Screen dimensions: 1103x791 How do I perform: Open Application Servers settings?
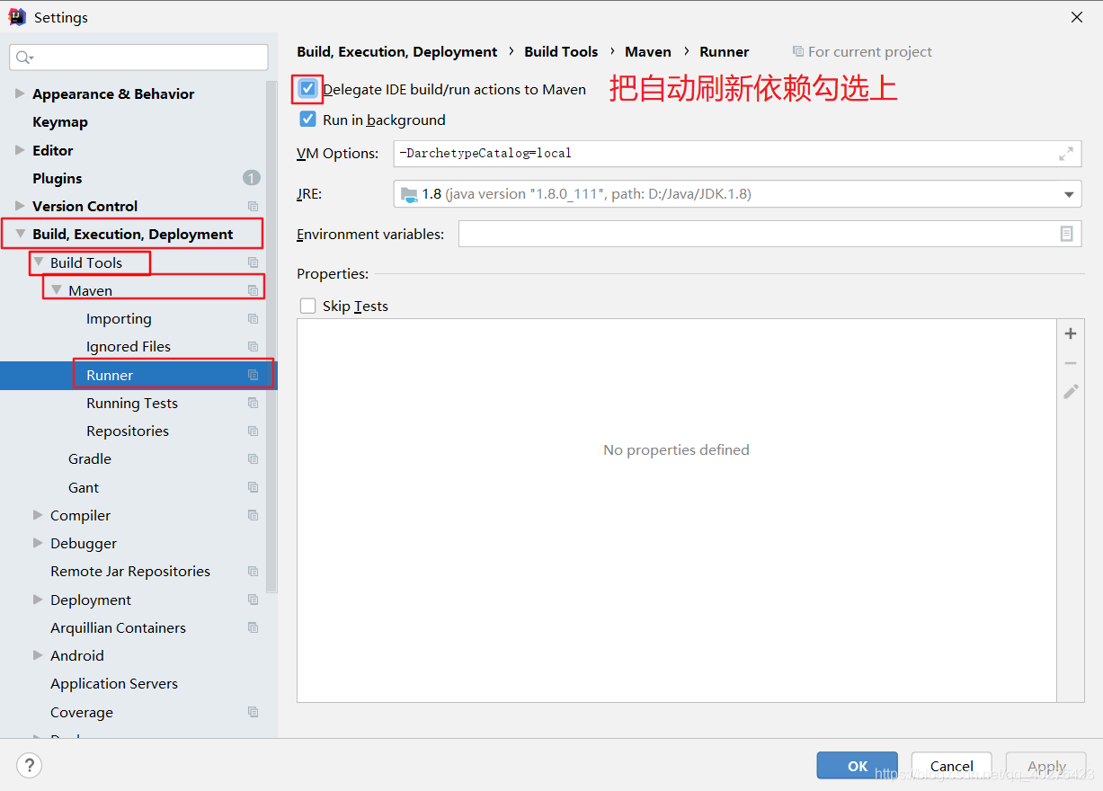point(114,684)
